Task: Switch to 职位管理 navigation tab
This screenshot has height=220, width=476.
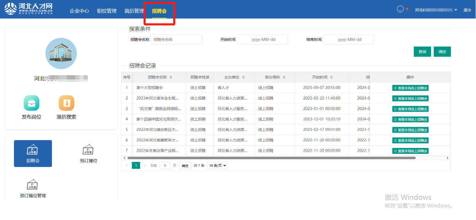Action: click(x=107, y=11)
